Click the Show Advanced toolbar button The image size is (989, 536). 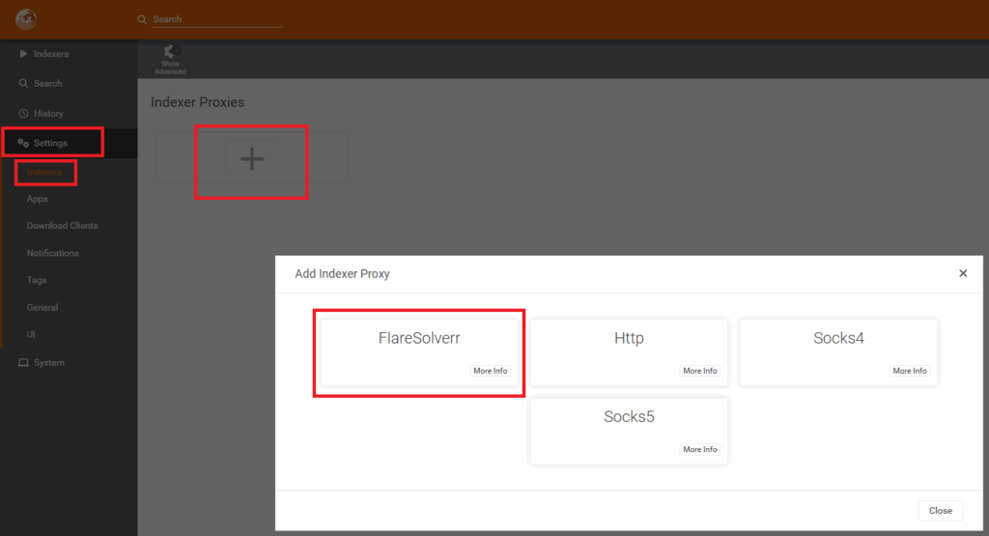tap(170, 60)
